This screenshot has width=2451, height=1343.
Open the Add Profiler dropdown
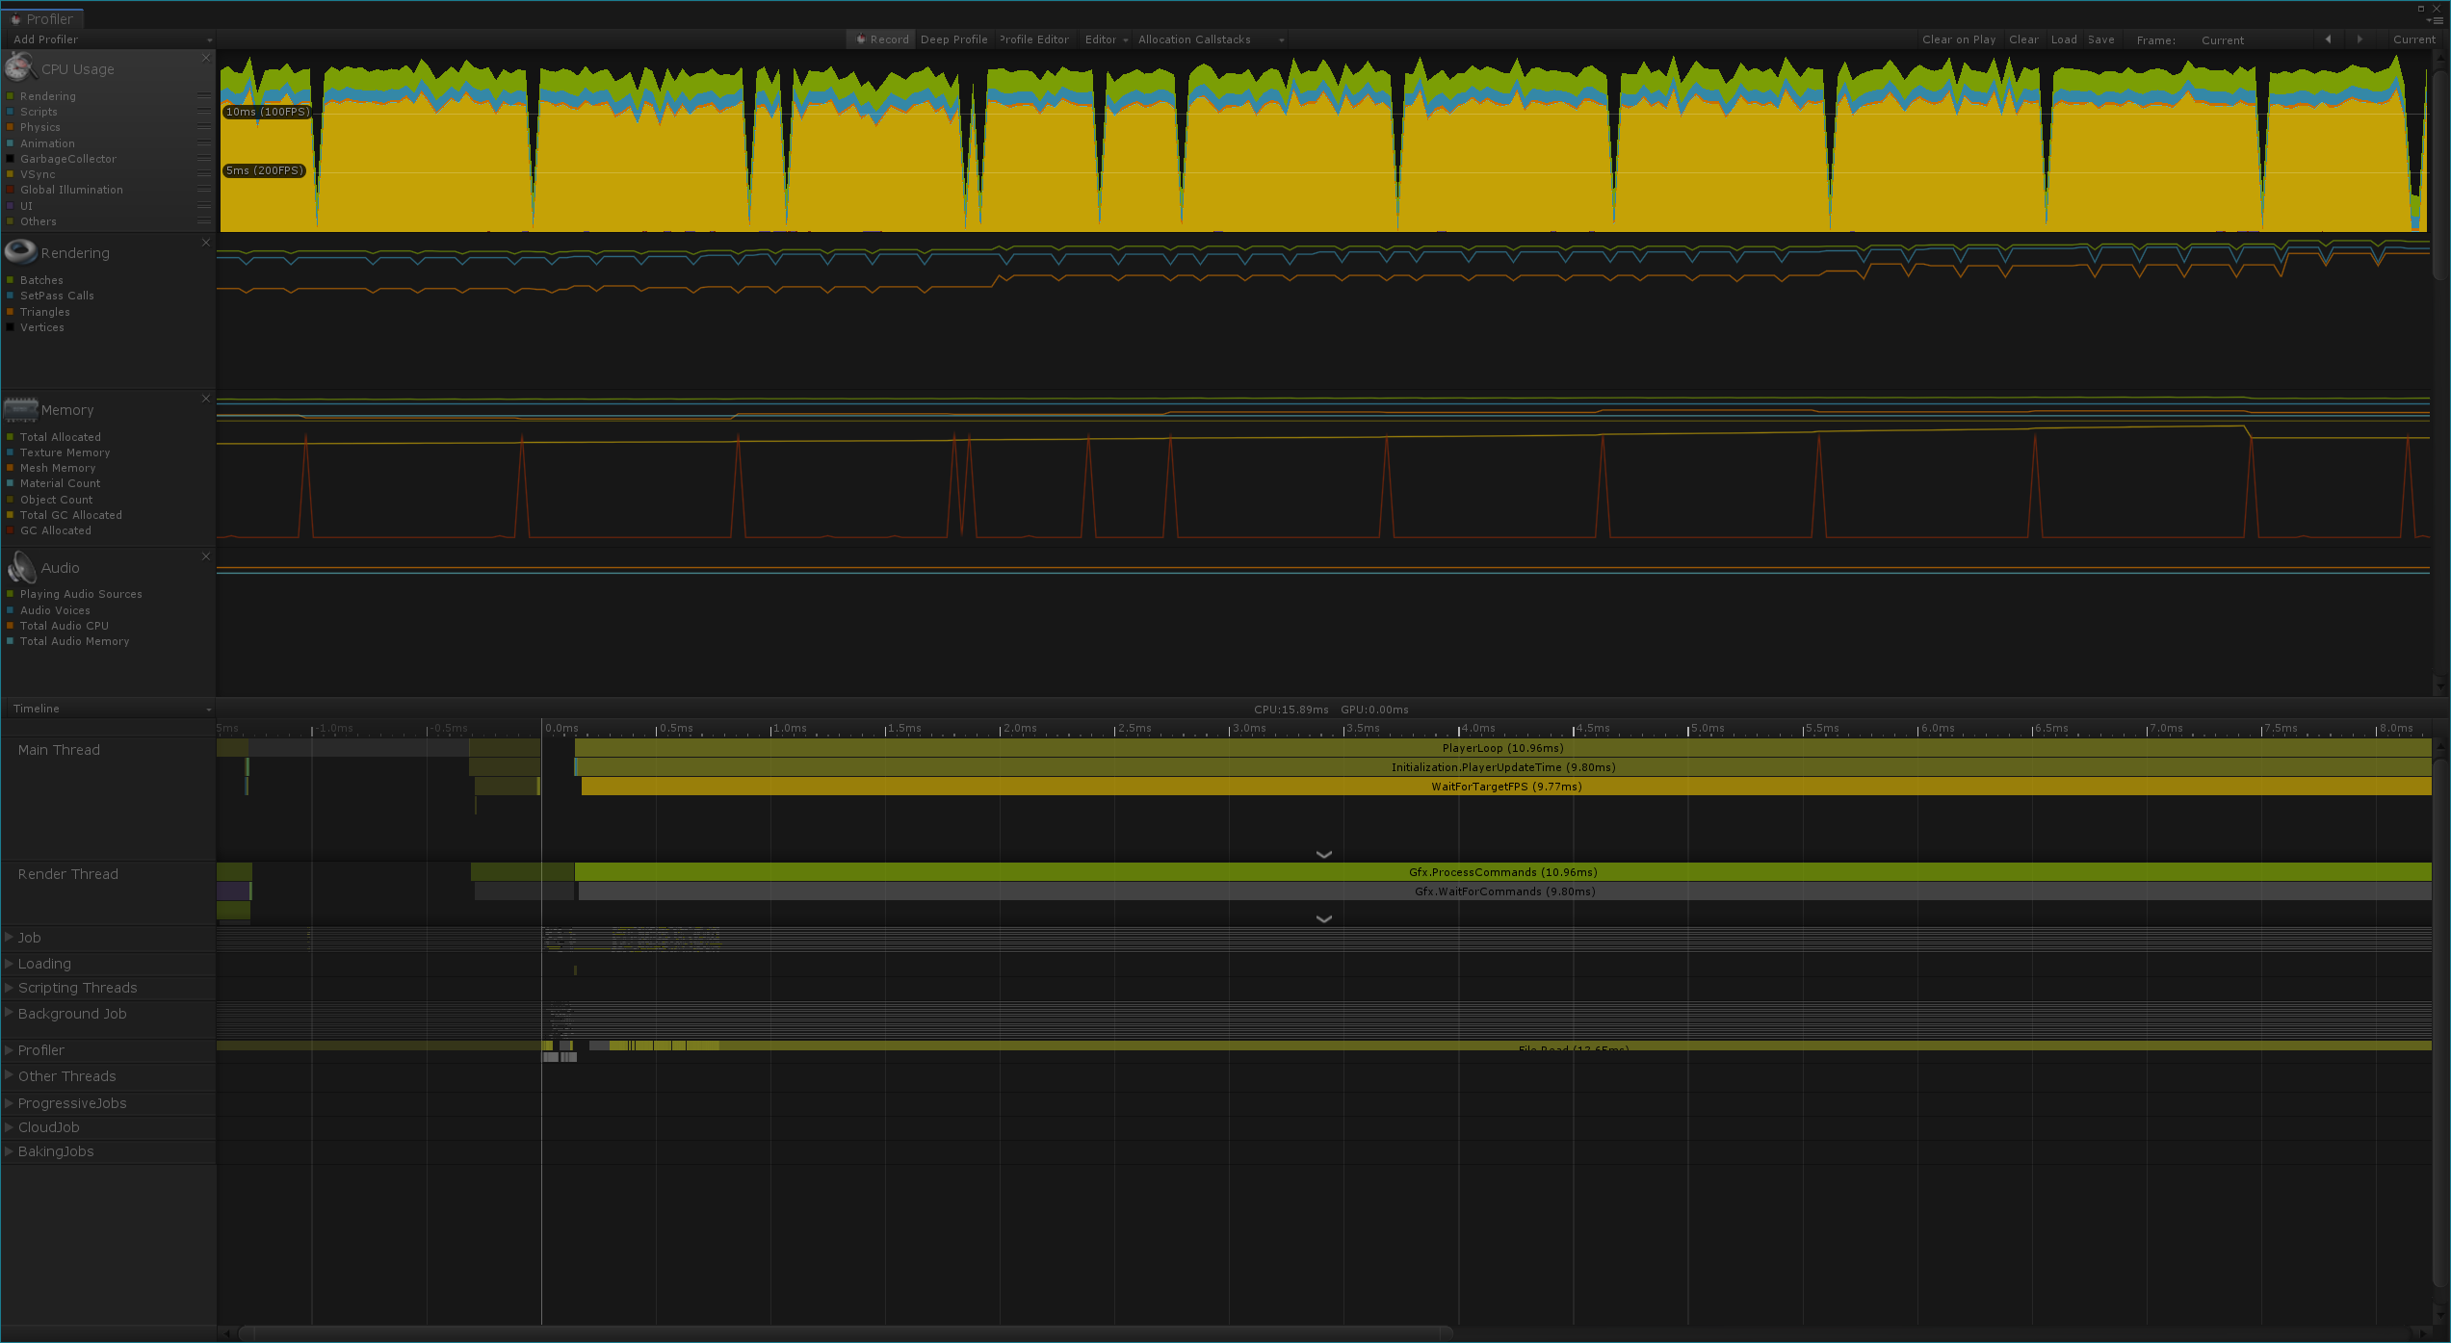point(111,39)
